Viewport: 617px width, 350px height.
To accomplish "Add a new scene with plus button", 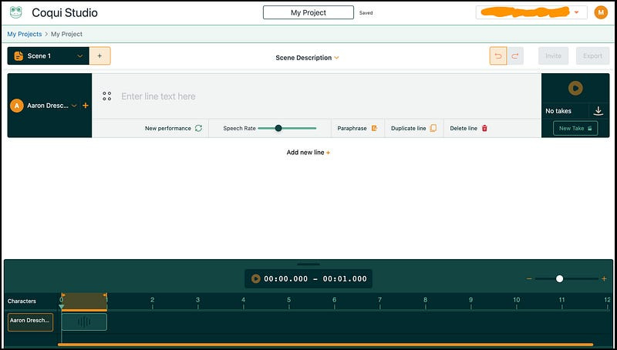I will [99, 56].
